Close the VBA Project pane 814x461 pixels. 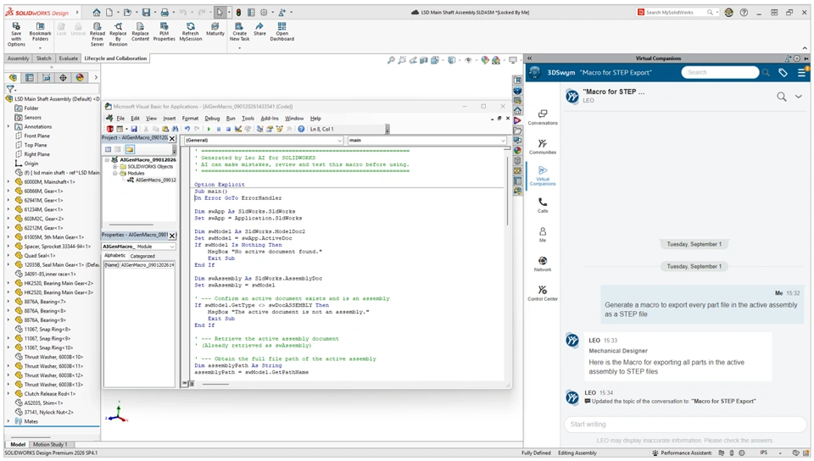click(x=172, y=138)
